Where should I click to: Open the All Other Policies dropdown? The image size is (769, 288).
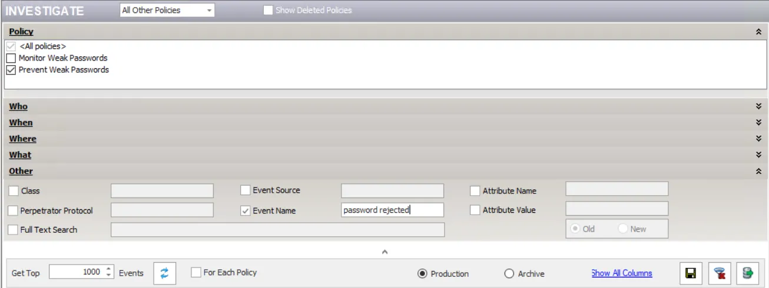click(167, 10)
